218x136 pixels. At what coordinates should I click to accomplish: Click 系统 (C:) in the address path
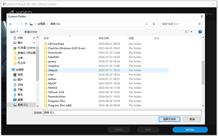pos(55,24)
